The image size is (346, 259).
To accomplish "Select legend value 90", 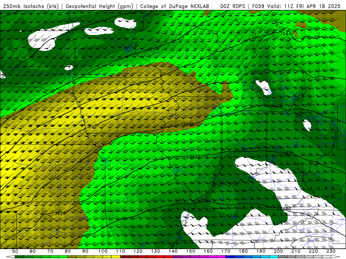I will pos(85,251).
